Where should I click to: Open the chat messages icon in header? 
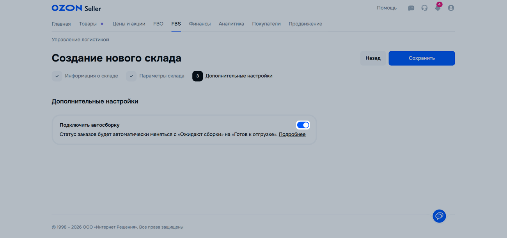pyautogui.click(x=411, y=8)
